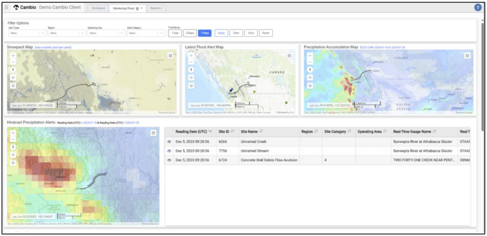Zoom in on Latest Flood Alert Map

tap(191, 56)
